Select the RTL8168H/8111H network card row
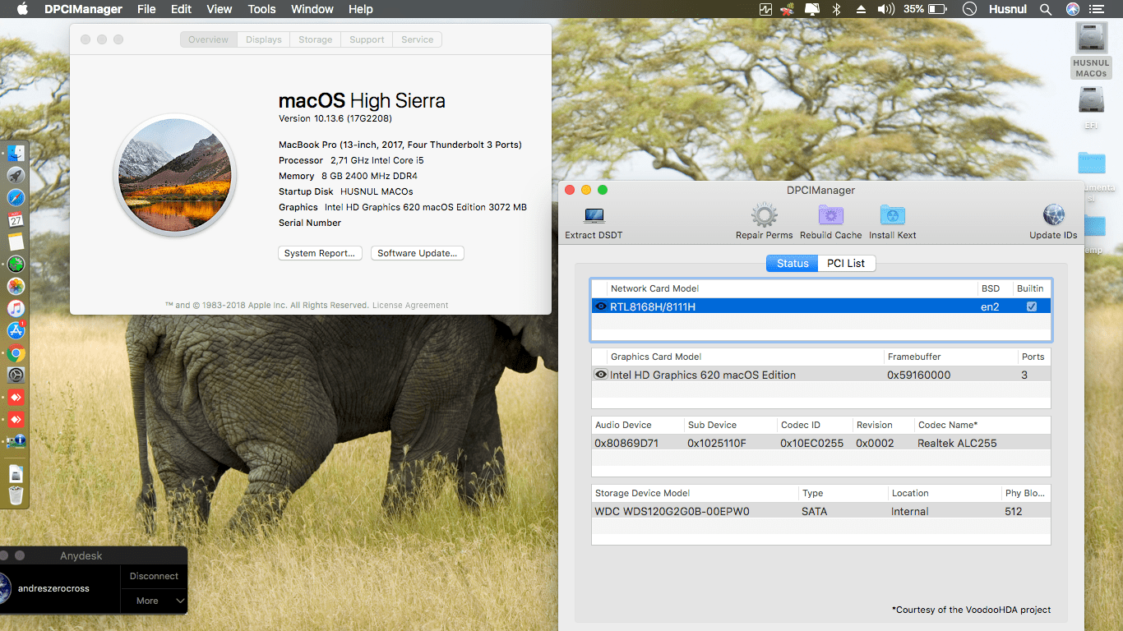 pos(820,306)
